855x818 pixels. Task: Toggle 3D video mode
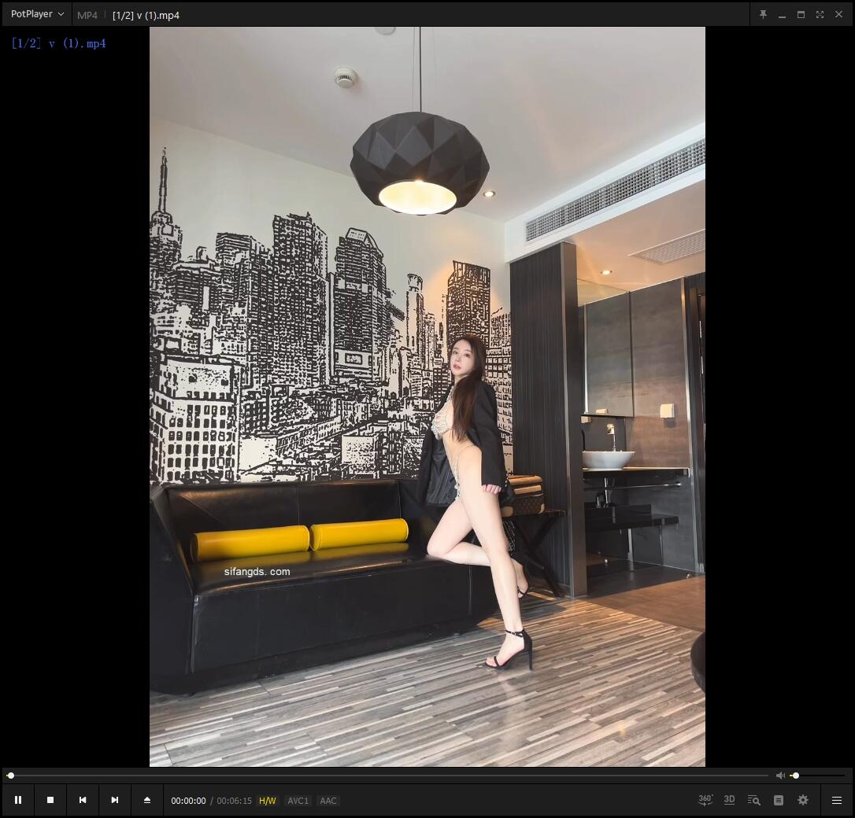point(729,800)
